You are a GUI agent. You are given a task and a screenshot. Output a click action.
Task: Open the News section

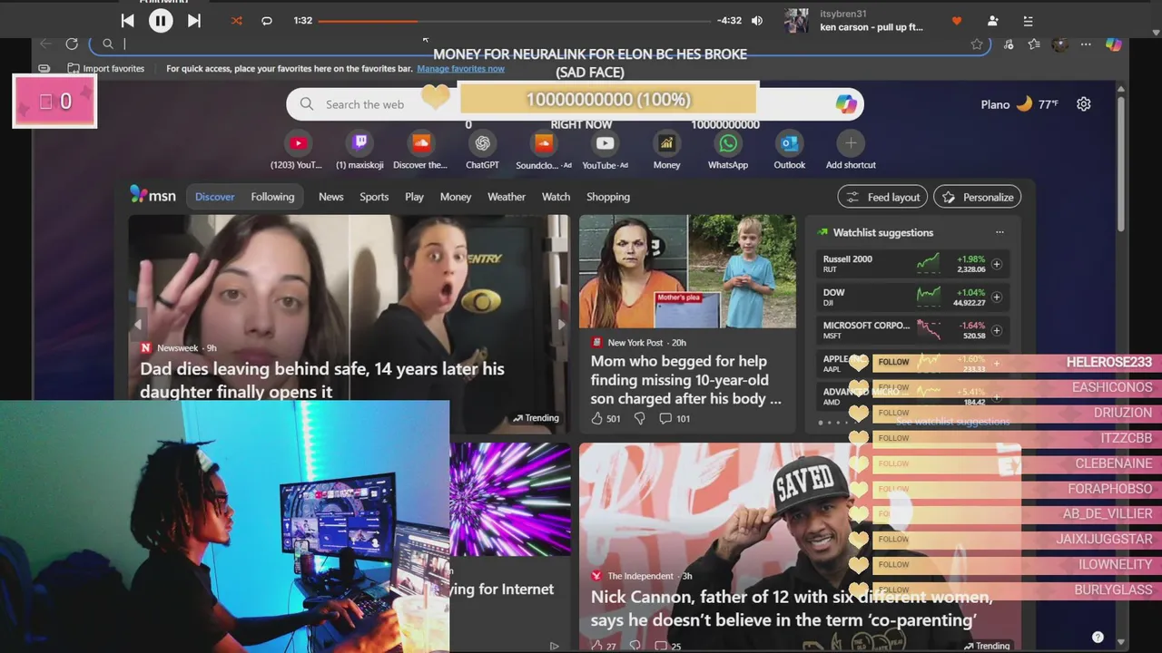330,197
